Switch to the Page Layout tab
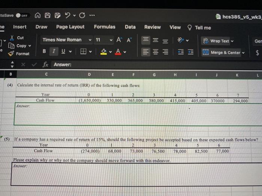Screen dimensions: 262x196 click(70, 27)
